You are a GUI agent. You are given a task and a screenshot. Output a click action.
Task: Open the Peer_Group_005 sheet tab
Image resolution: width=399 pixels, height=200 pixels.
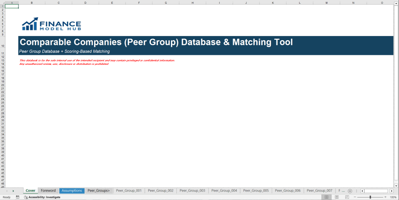pos(256,191)
